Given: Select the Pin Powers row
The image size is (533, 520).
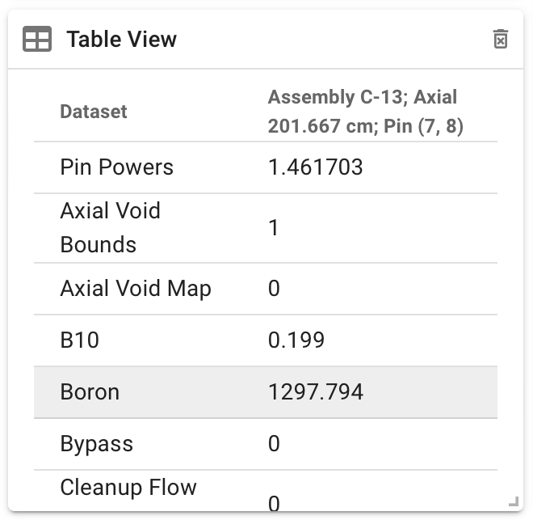Looking at the screenshot, I should point(266,167).
